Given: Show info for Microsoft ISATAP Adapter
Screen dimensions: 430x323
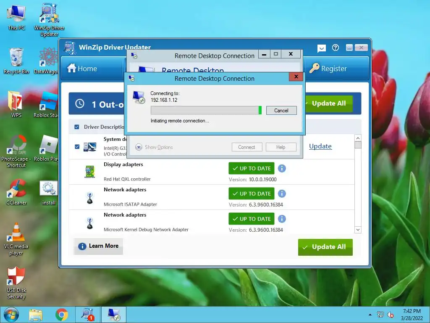Looking at the screenshot, I should 282,193.
